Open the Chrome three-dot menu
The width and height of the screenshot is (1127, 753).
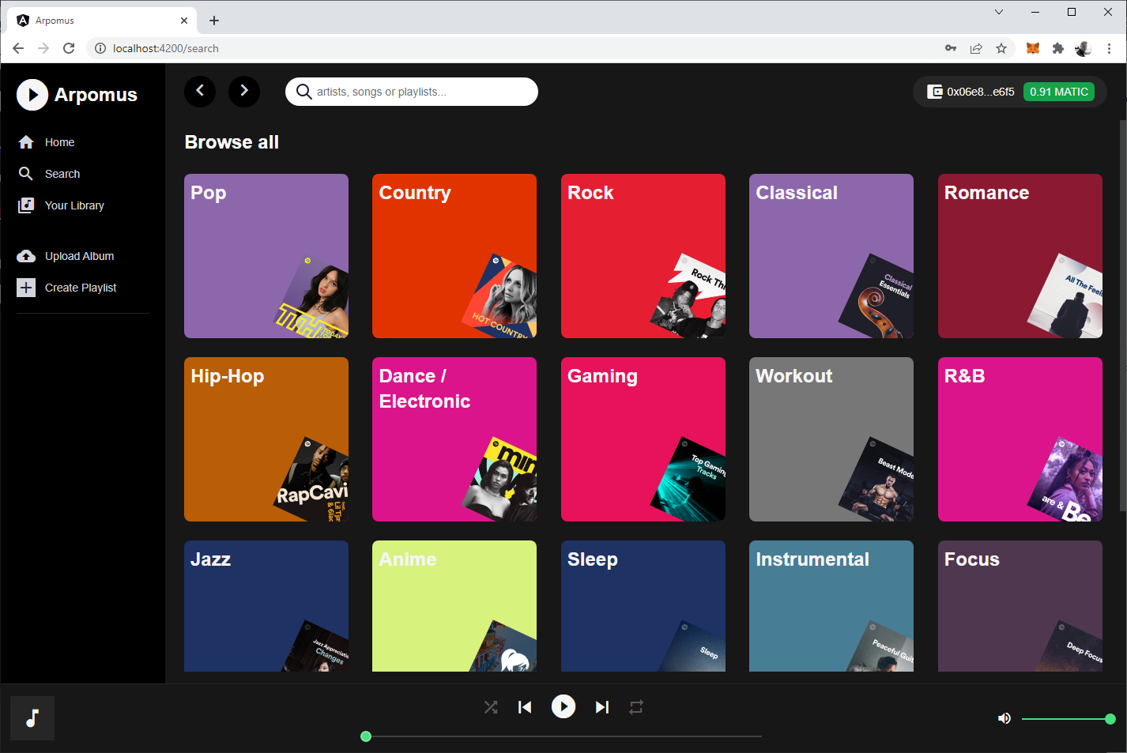[1109, 48]
